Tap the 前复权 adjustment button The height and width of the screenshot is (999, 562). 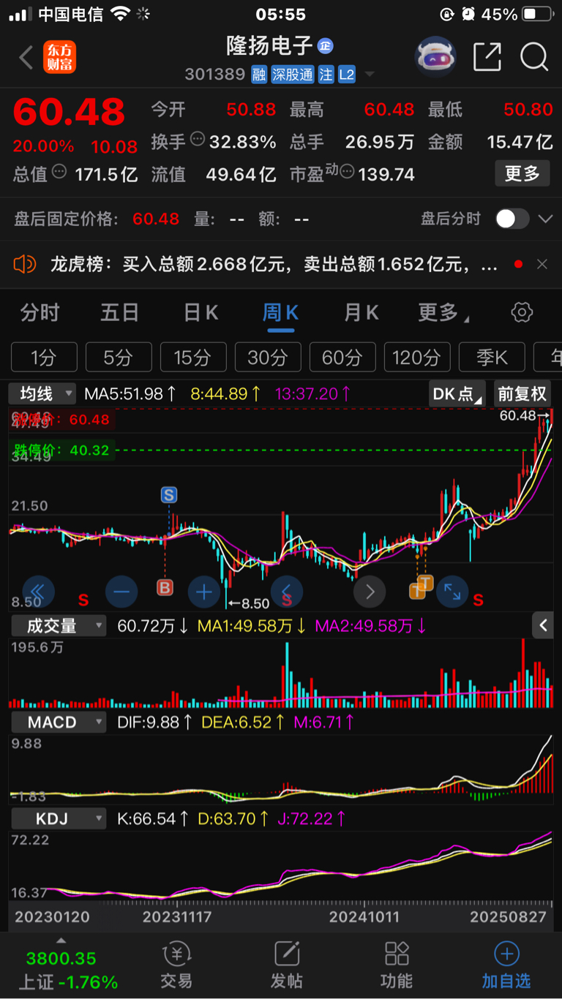coord(522,394)
